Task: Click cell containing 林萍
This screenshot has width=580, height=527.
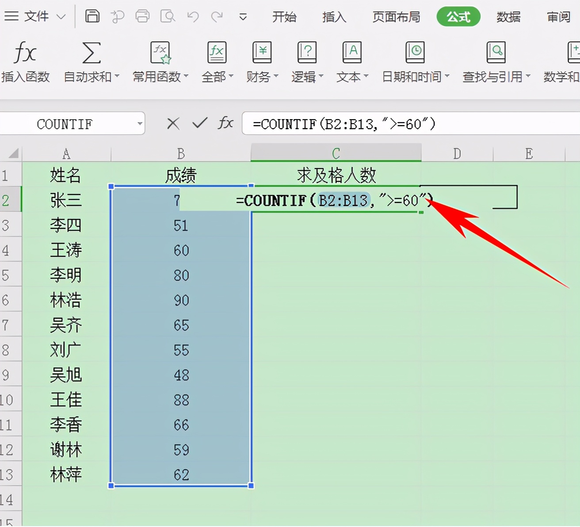Action: pyautogui.click(x=65, y=475)
